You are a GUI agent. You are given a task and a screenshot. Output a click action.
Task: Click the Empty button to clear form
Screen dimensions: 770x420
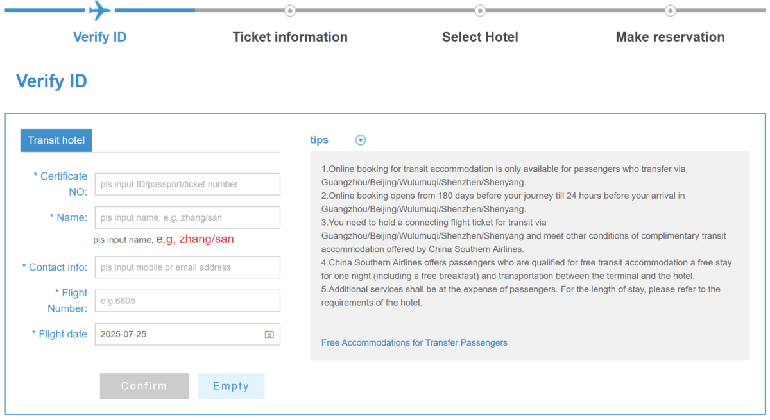pyautogui.click(x=231, y=386)
